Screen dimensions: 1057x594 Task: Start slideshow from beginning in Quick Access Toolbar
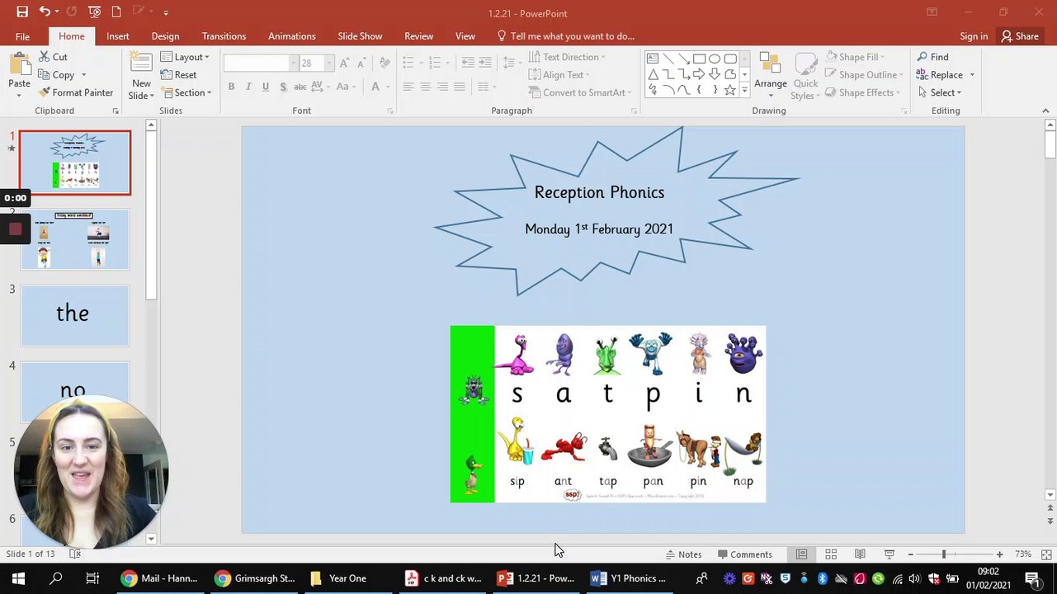point(95,12)
